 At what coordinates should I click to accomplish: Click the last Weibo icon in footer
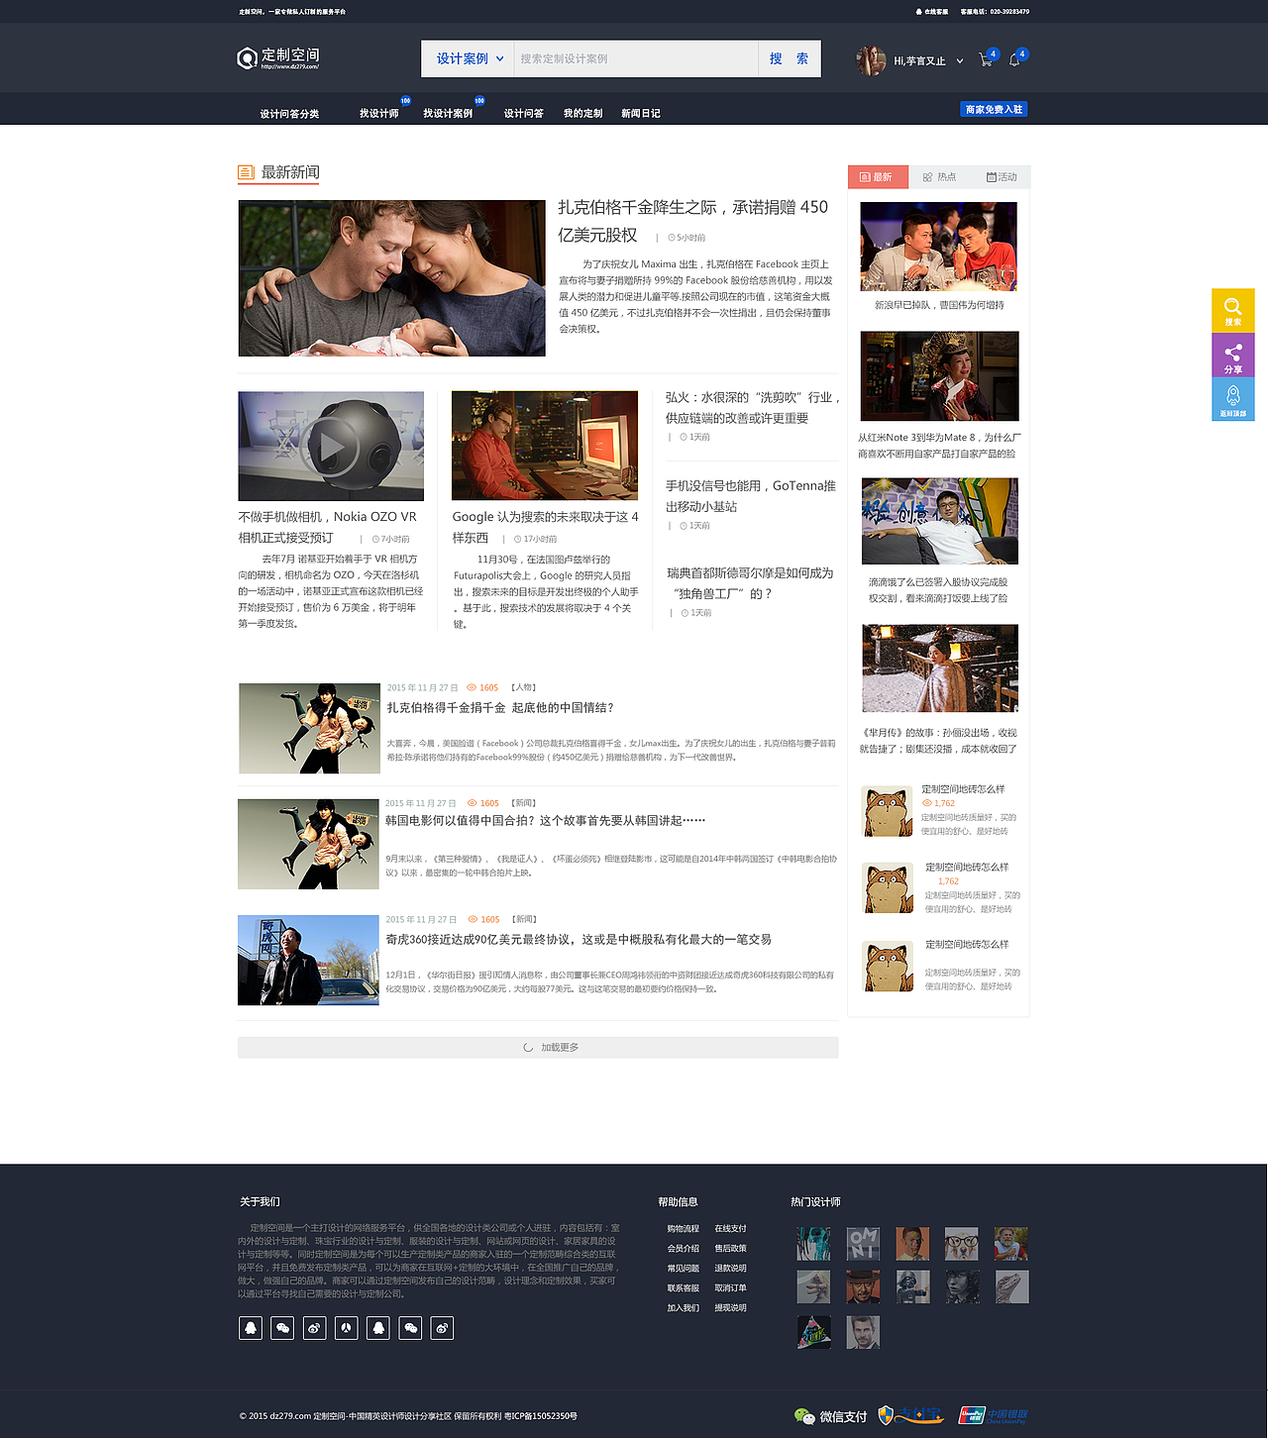tap(442, 1328)
